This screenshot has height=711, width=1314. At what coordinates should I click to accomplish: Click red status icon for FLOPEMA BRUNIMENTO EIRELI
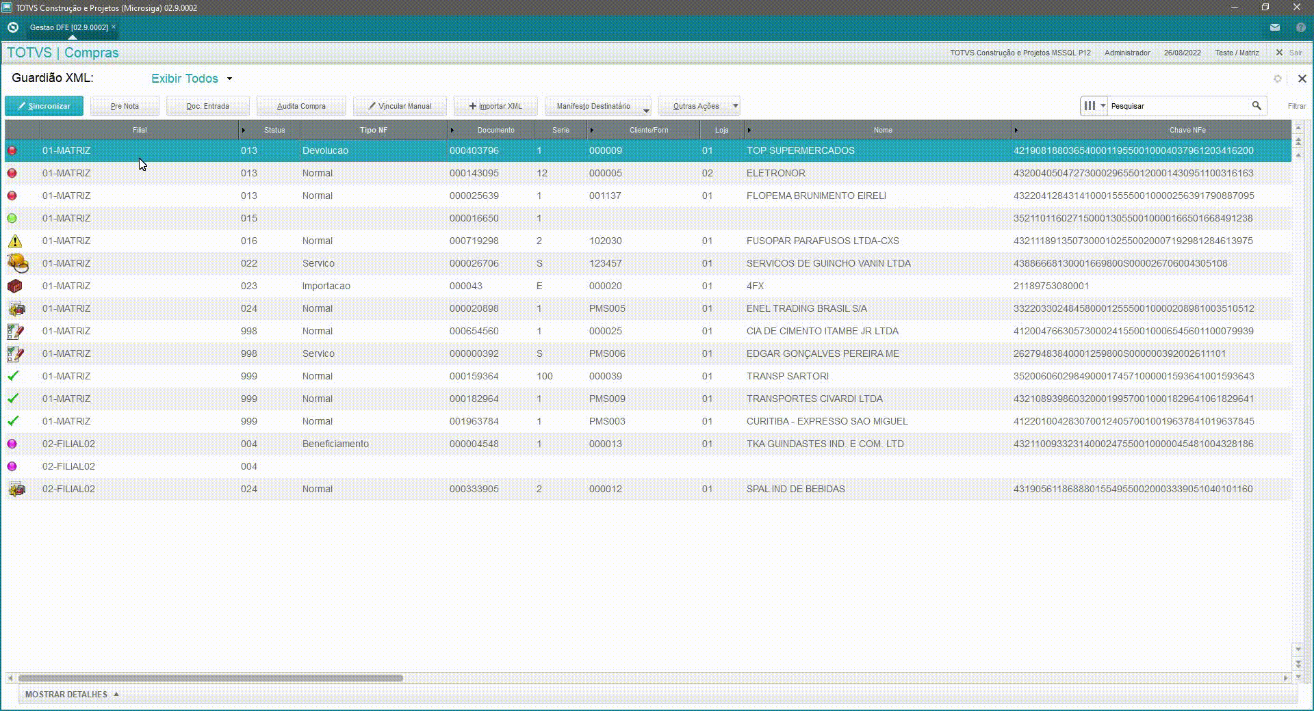pos(12,196)
